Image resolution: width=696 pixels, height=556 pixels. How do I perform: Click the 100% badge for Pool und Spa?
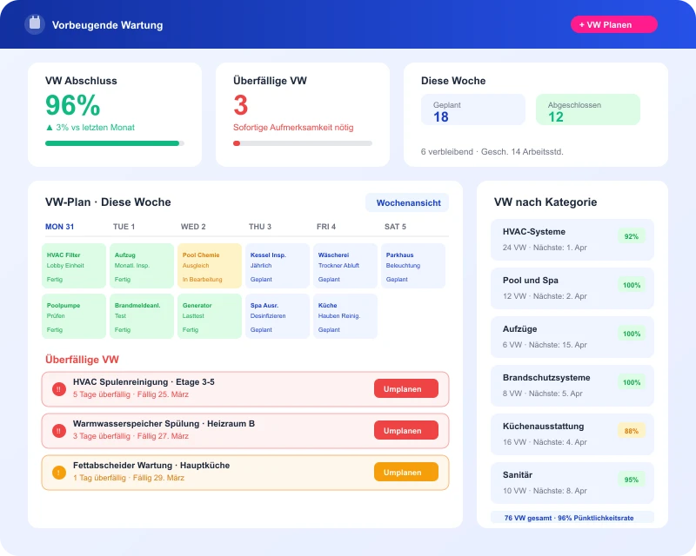pos(632,285)
